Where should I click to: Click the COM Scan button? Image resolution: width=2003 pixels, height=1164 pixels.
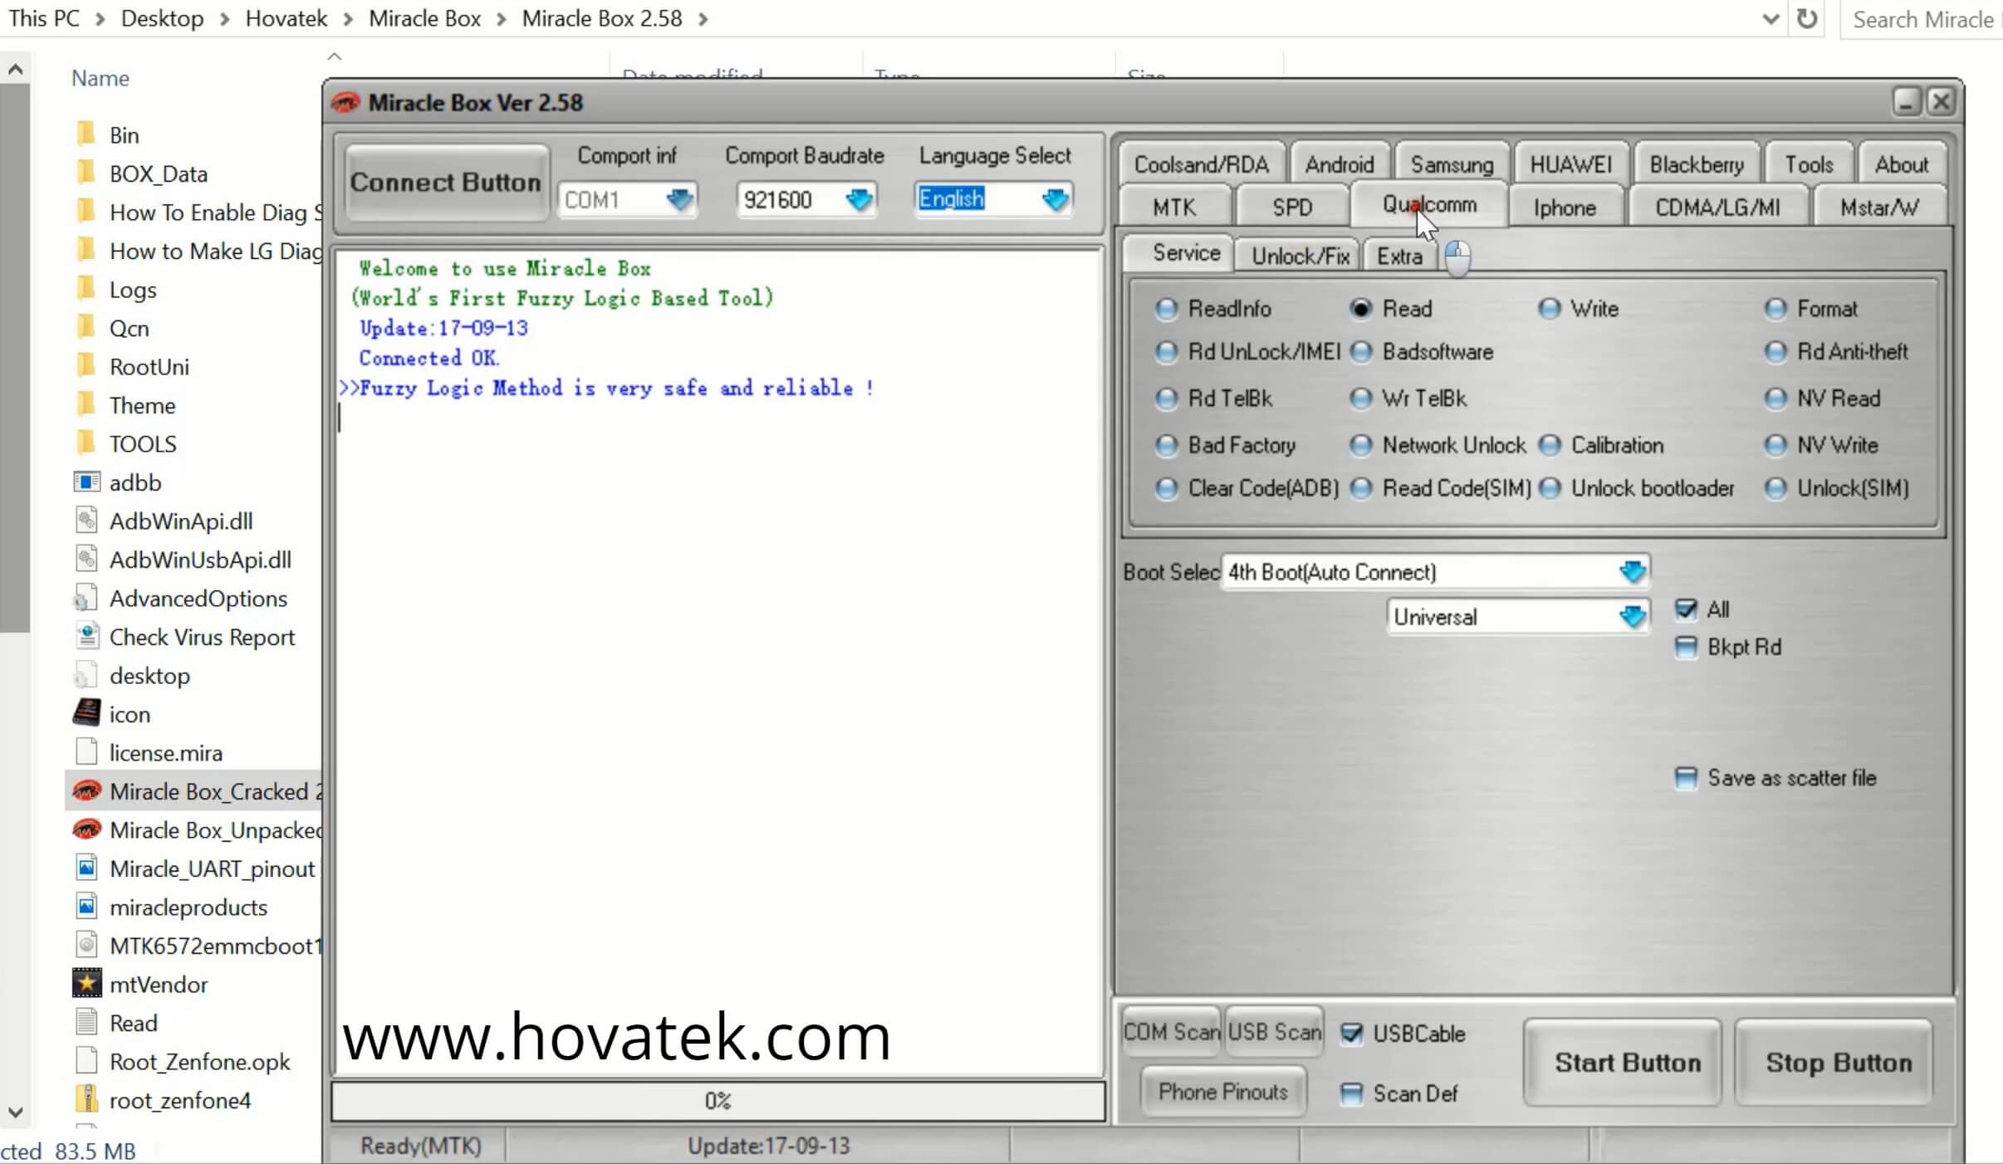1171,1032
